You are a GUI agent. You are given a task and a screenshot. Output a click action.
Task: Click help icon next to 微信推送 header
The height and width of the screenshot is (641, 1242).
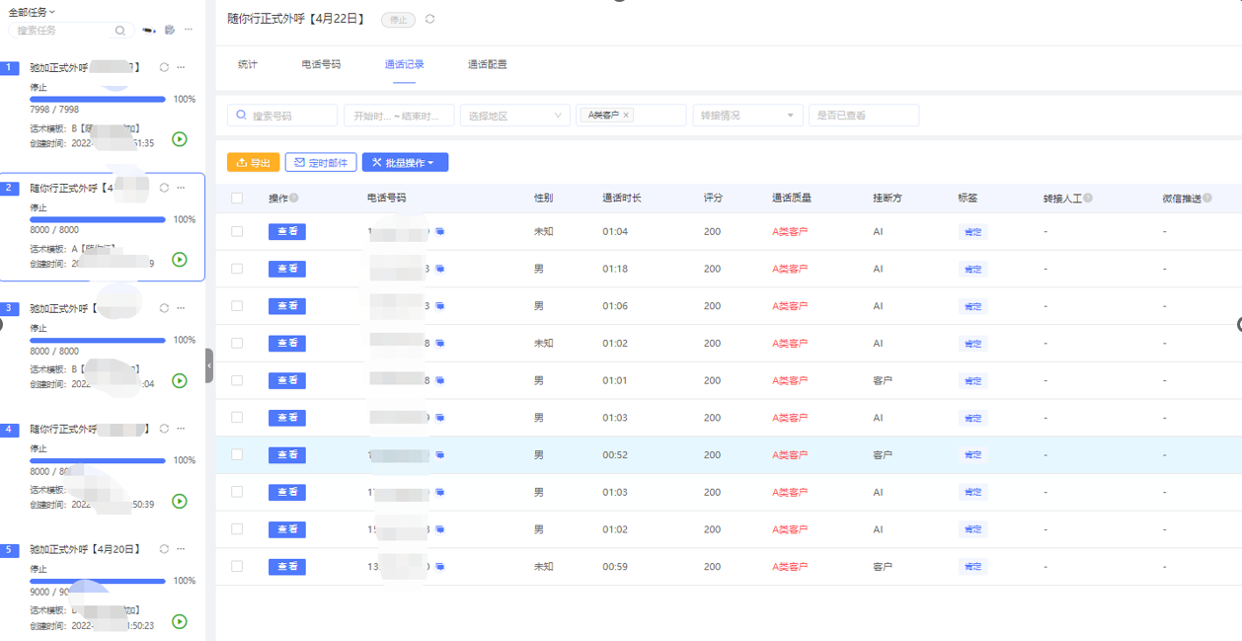pos(1207,199)
